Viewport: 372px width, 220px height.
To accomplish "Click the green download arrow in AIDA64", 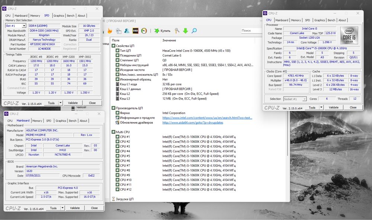I will (186, 31).
